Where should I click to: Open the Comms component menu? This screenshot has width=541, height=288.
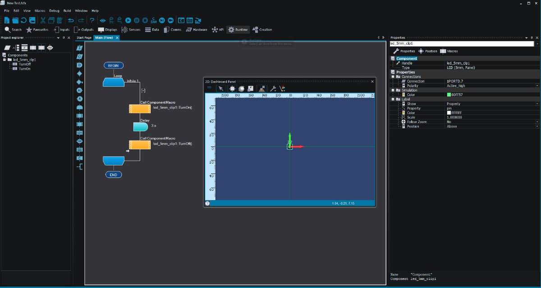coord(173,30)
